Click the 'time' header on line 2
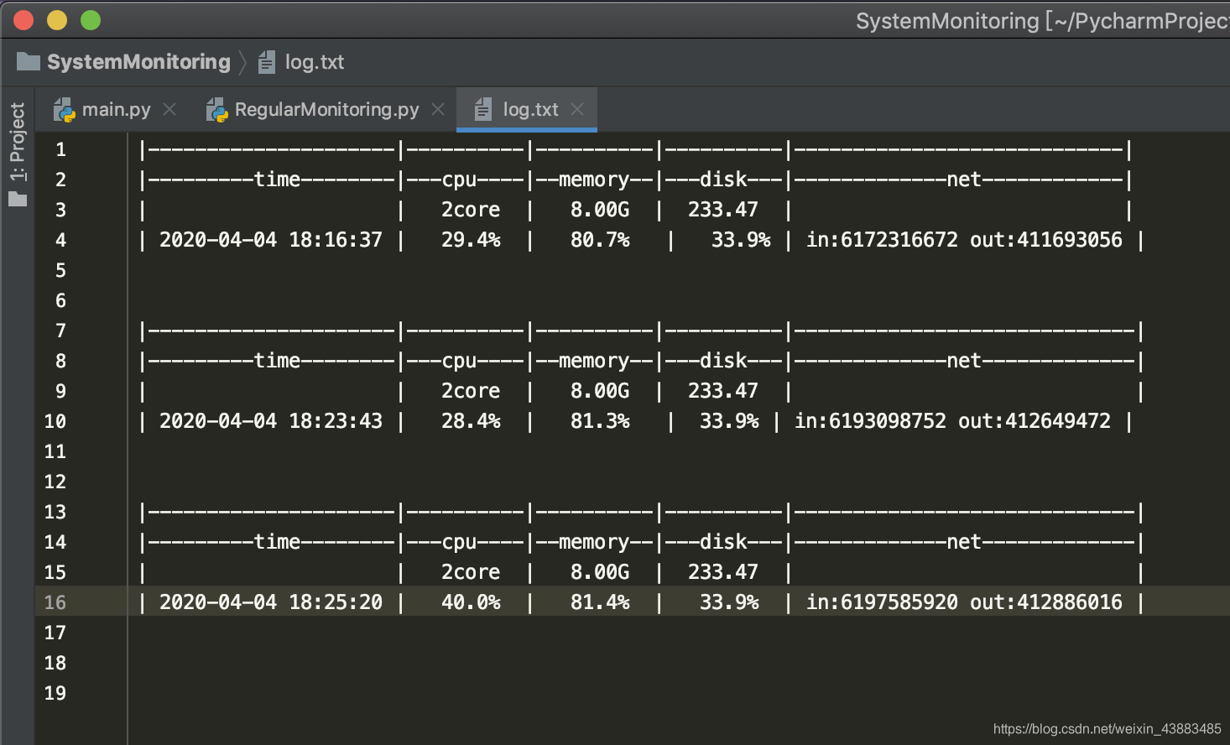The height and width of the screenshot is (745, 1230). 277,180
